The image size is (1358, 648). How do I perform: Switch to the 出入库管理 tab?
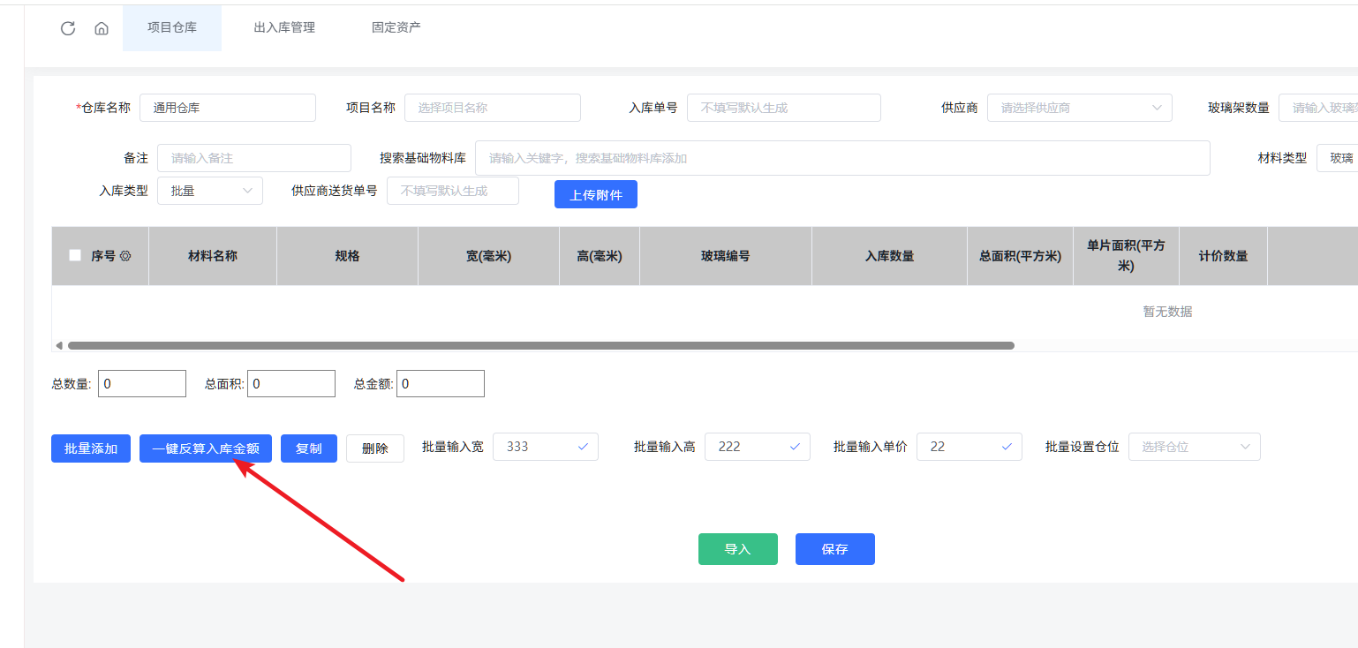[x=284, y=27]
